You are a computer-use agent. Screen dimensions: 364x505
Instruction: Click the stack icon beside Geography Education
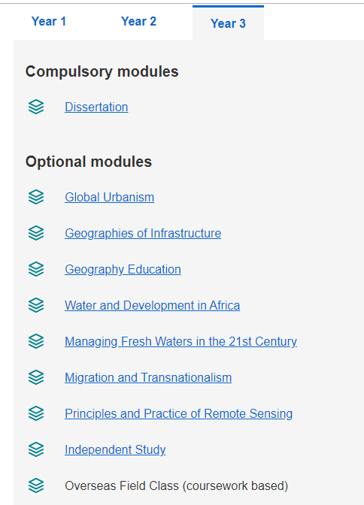(36, 269)
